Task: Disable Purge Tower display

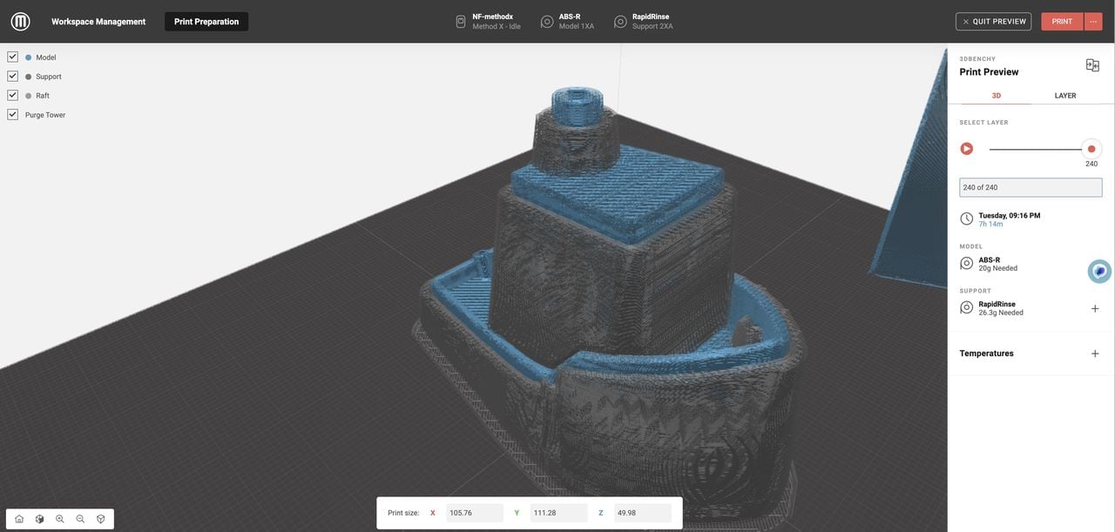Action: (12, 114)
